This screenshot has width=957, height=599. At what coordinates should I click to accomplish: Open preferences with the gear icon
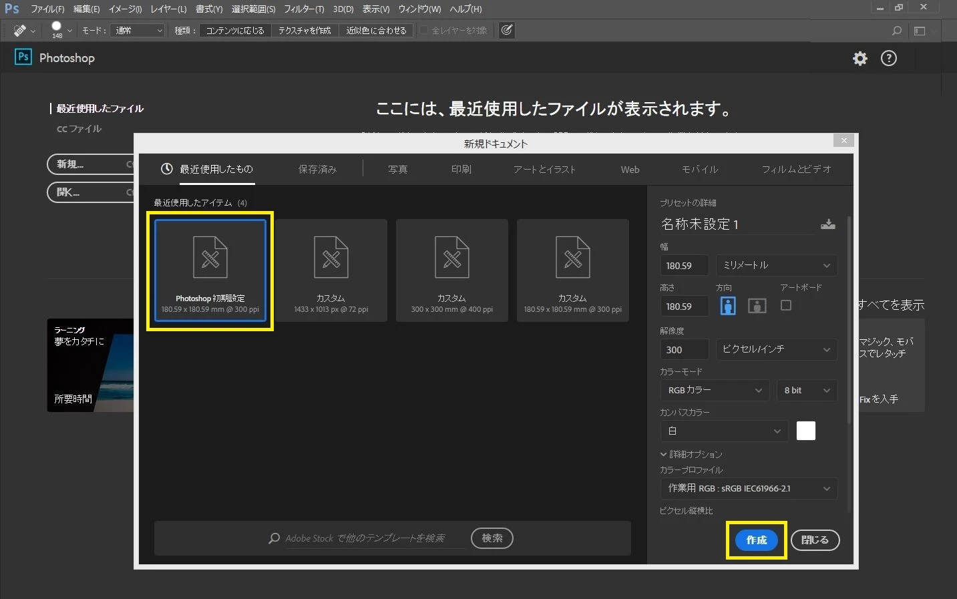860,58
